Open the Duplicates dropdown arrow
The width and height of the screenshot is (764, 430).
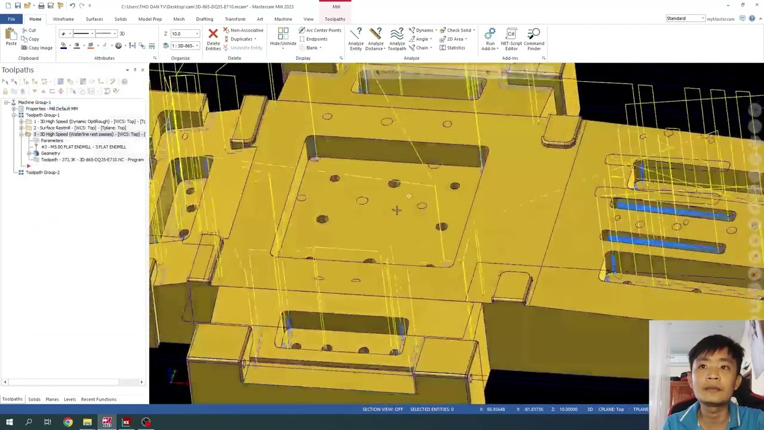point(255,39)
